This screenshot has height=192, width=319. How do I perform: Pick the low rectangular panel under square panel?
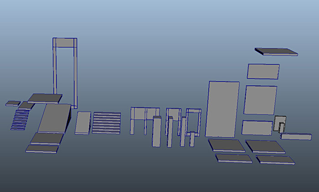tap(257, 128)
